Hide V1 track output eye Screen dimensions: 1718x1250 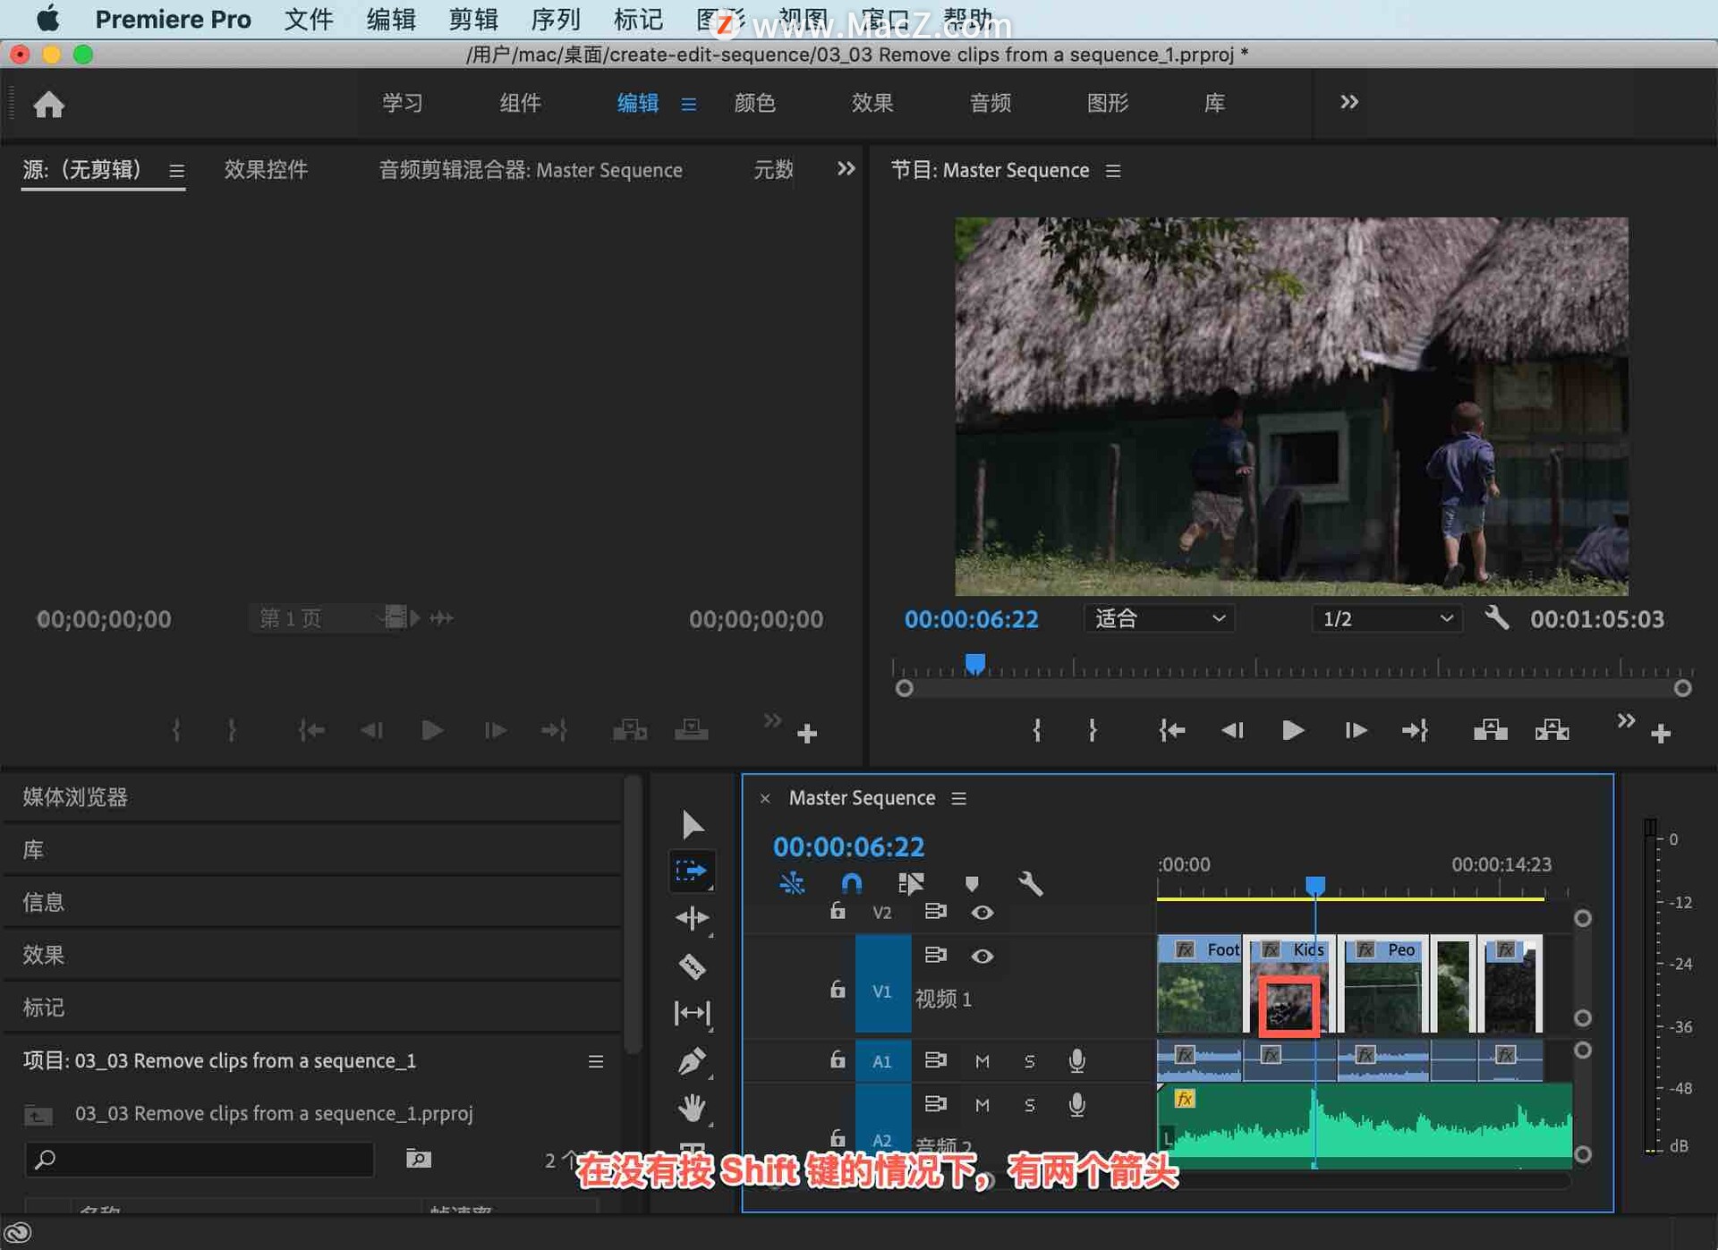point(982,957)
